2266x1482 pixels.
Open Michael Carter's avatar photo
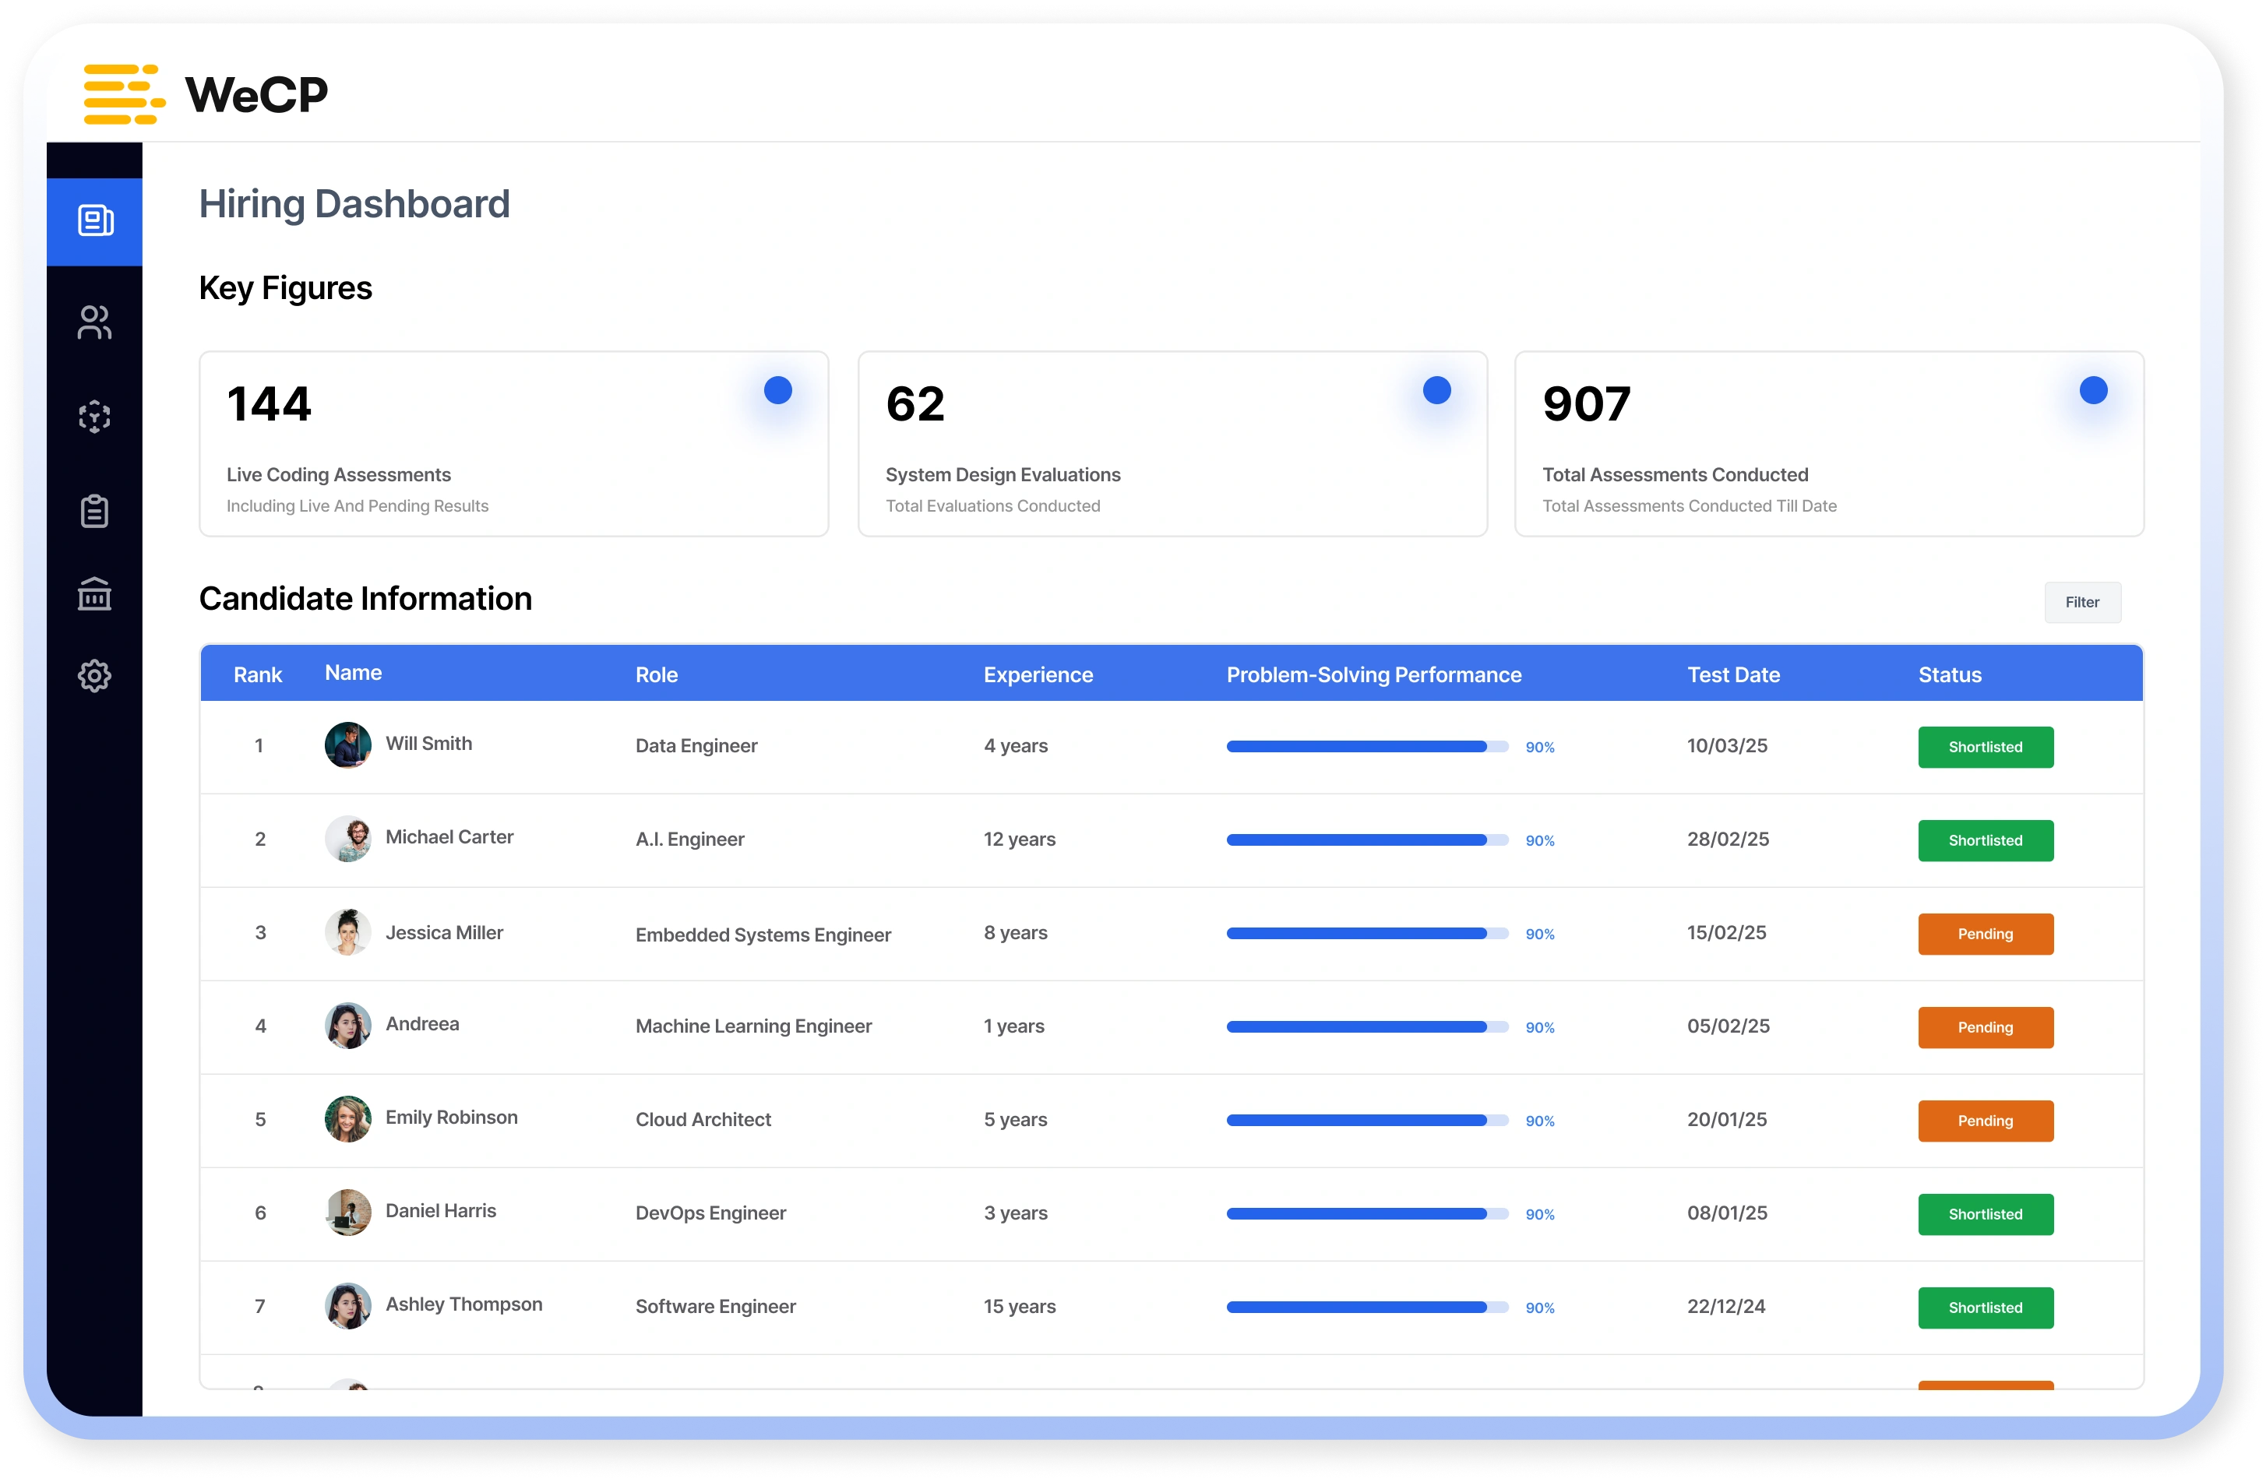tap(348, 839)
